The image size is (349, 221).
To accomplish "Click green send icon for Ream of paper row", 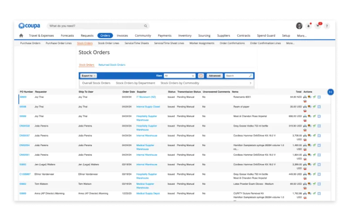I will pos(314,107).
